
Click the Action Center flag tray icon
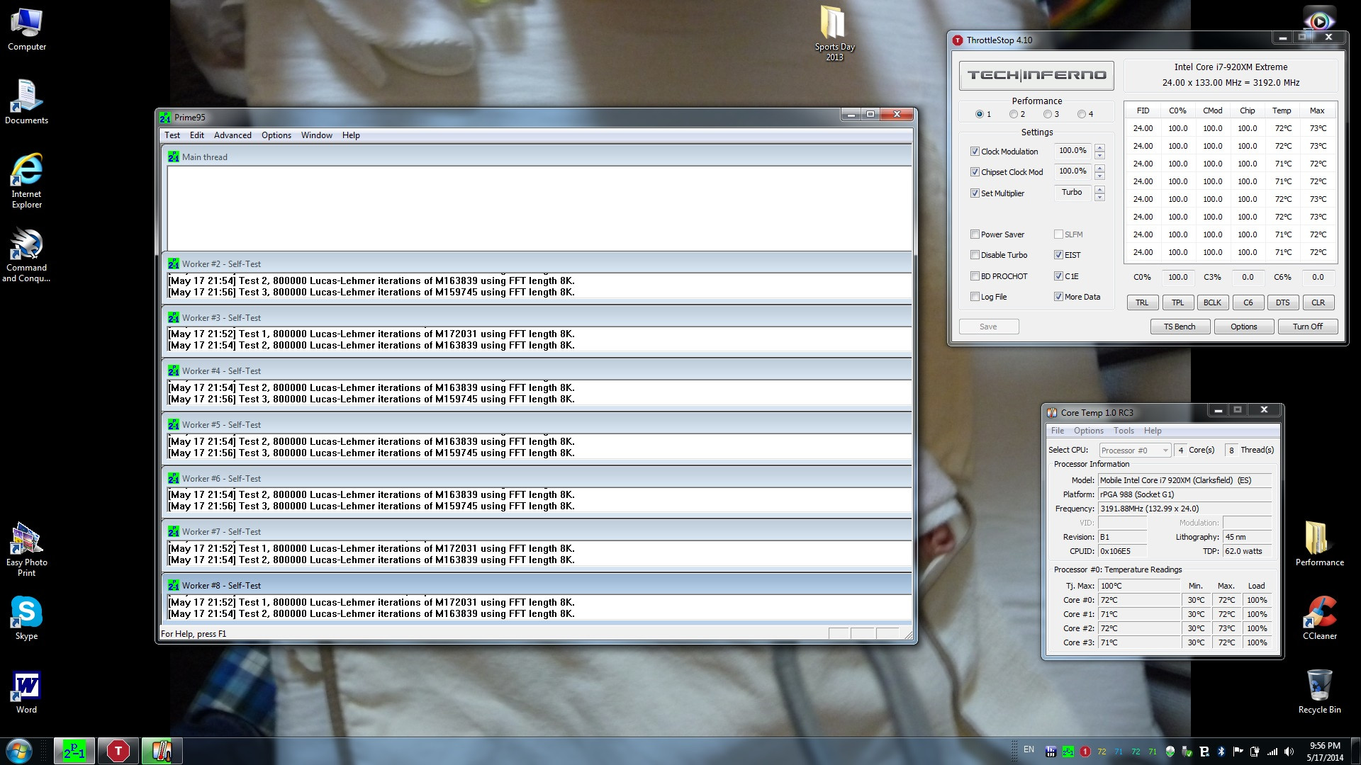coord(1238,752)
